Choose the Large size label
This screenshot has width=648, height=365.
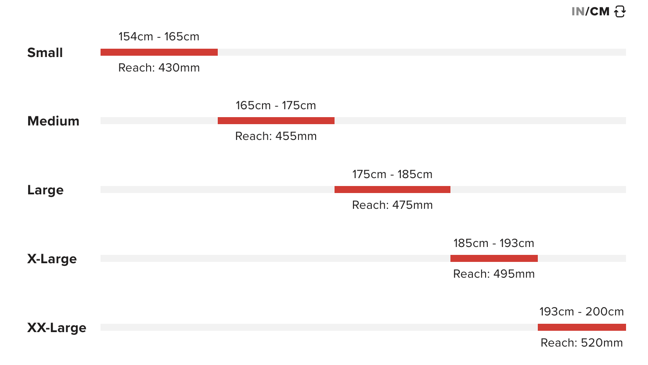(45, 190)
